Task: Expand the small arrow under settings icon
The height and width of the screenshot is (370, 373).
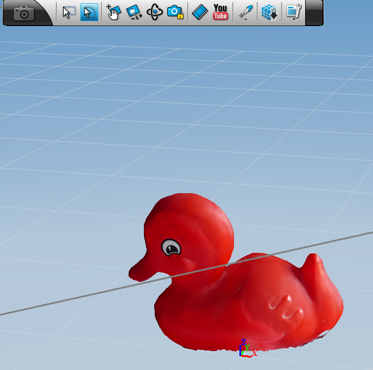Action: [x=294, y=19]
